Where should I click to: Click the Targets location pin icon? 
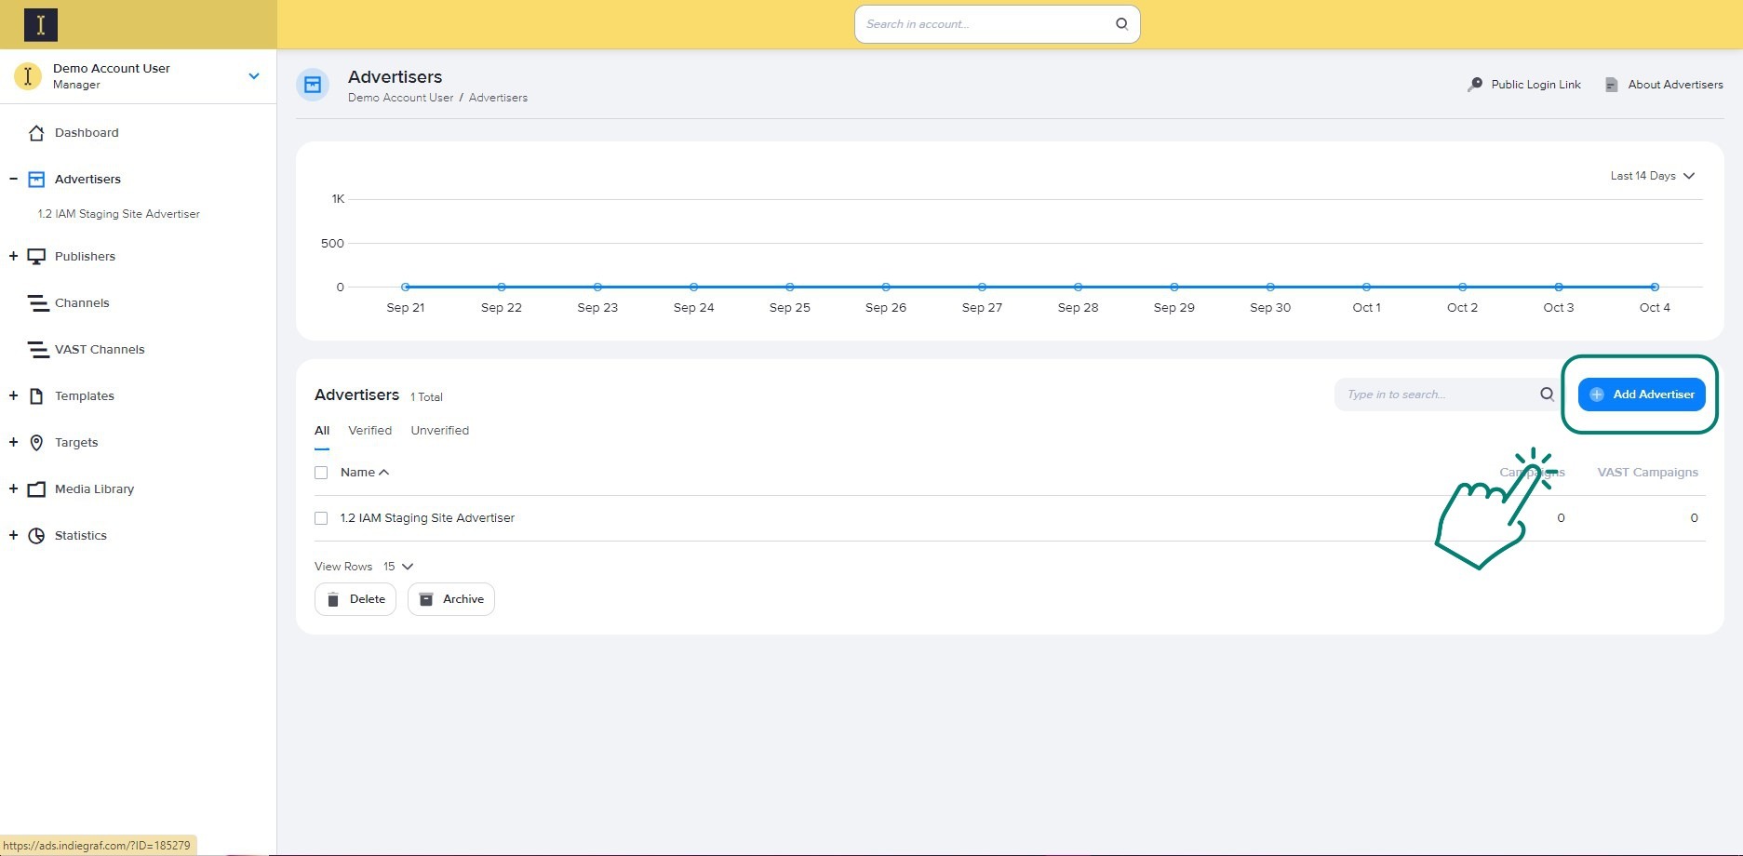coord(36,443)
